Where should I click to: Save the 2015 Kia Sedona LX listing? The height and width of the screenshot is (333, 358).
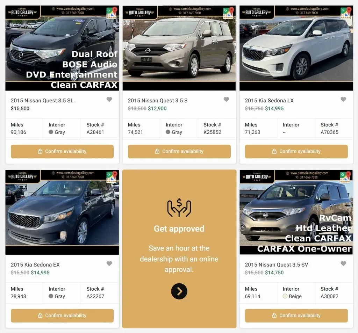pyautogui.click(x=343, y=99)
